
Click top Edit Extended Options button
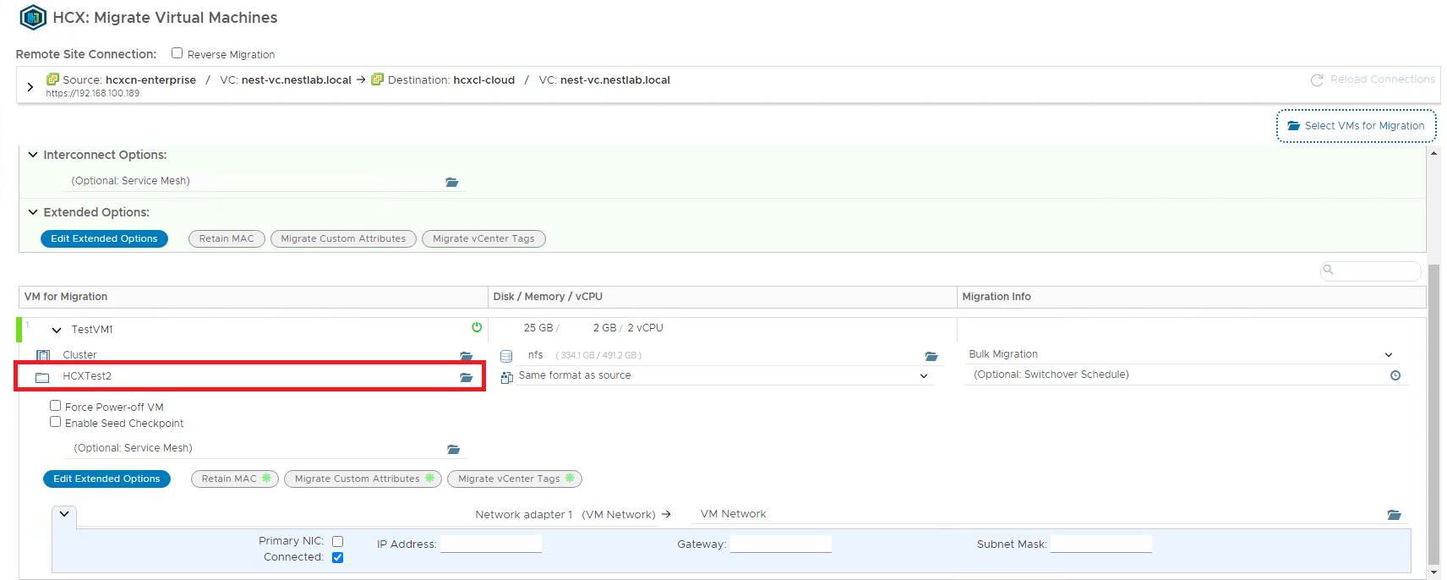click(x=104, y=238)
